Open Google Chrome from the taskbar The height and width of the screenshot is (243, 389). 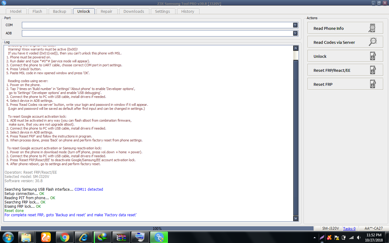pyautogui.click(x=64, y=237)
